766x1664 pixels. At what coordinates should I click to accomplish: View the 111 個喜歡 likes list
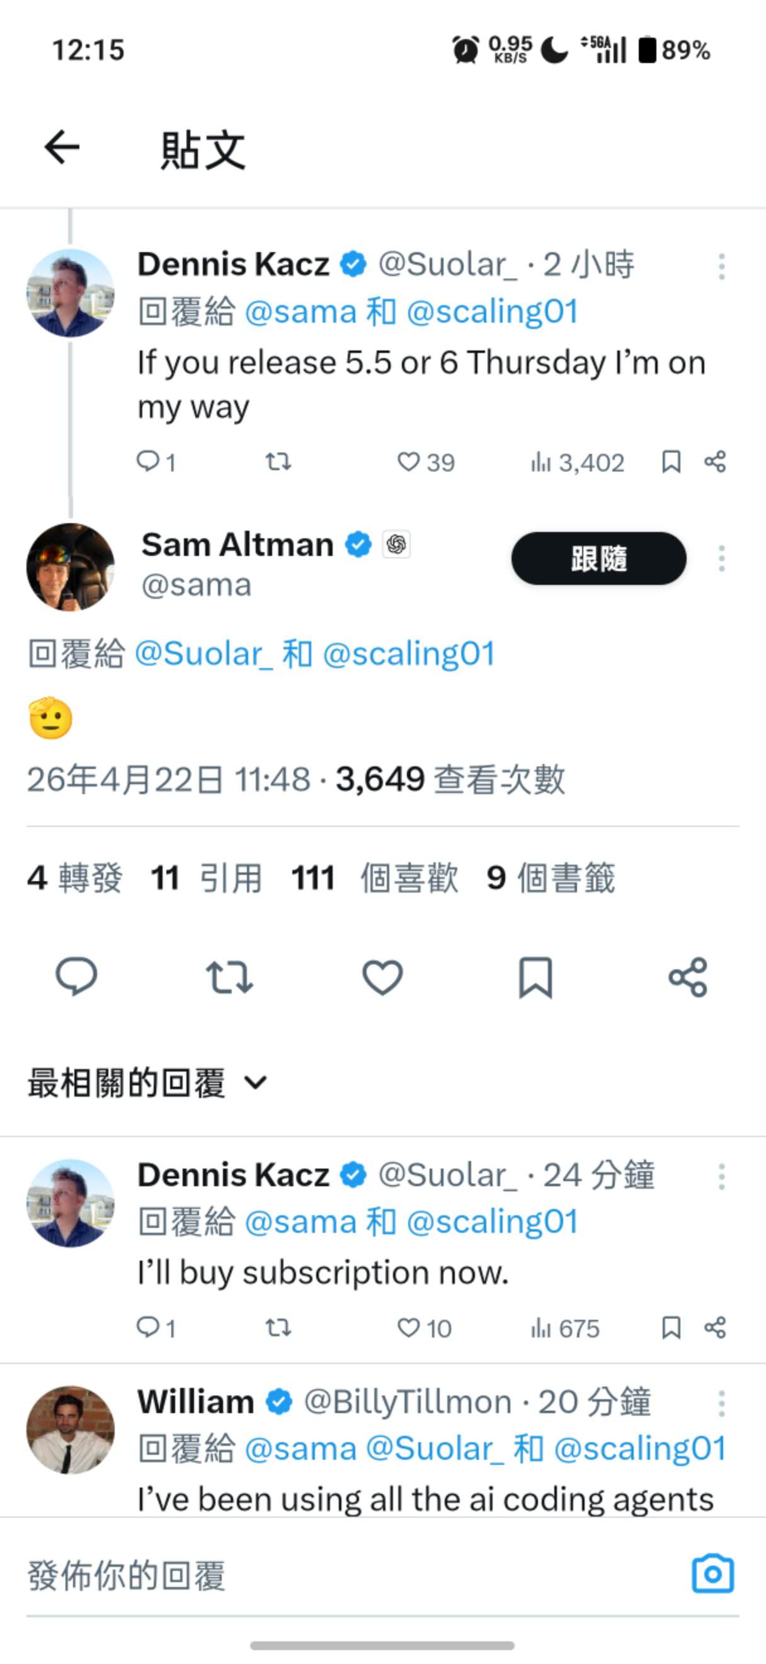(374, 879)
